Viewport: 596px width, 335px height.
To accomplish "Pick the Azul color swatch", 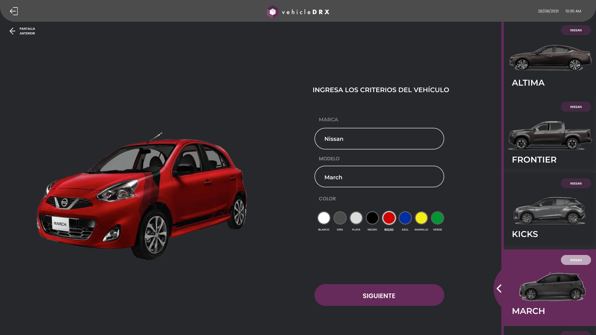I will 405,218.
